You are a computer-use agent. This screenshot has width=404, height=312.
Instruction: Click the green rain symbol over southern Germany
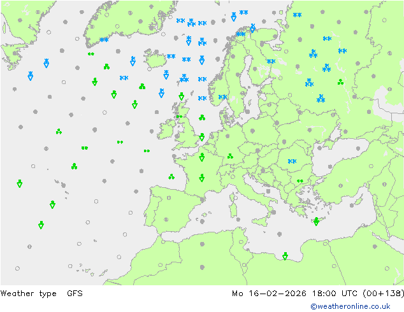pyautogui.click(x=230, y=156)
